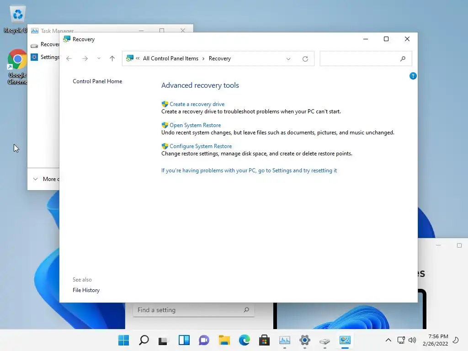Open Help with the blue question icon
Screen dimensions: 468x351
(x=413, y=76)
